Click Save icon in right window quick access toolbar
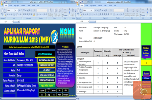Viewport: 152px width, 100px height. (x=81, y=2)
